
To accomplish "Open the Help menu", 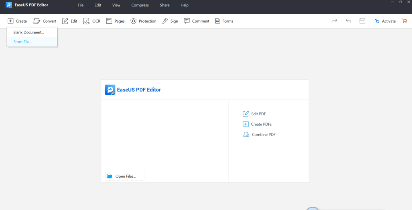I will tap(184, 5).
